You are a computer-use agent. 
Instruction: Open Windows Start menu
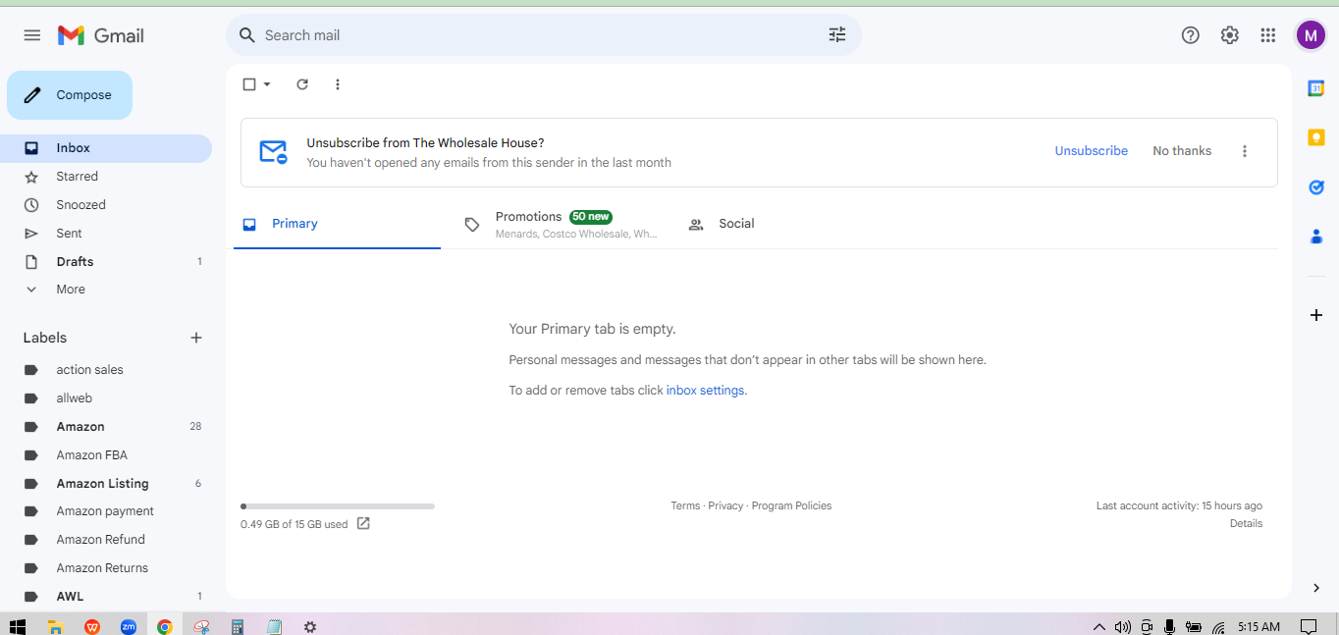pos(17,626)
